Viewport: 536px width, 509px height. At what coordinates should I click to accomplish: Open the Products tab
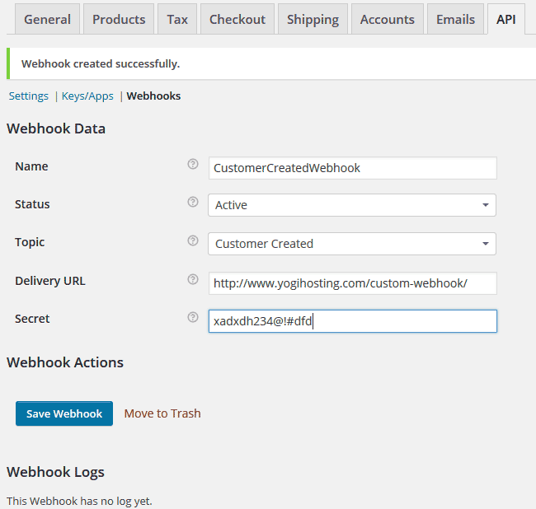pos(119,19)
